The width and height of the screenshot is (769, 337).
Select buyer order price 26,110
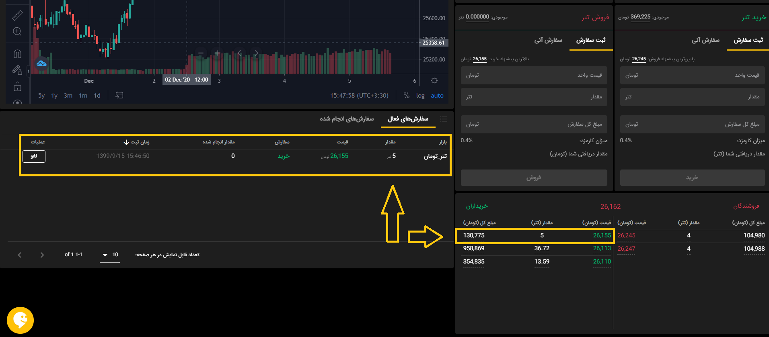[x=602, y=261]
